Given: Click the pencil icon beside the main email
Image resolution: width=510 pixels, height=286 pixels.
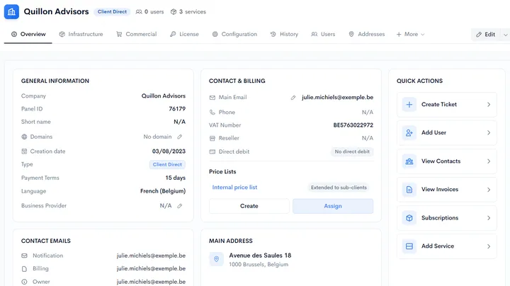Looking at the screenshot, I should (293, 98).
